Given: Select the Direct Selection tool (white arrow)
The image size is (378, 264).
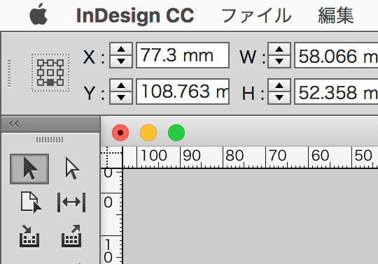Looking at the screenshot, I should point(72,169).
